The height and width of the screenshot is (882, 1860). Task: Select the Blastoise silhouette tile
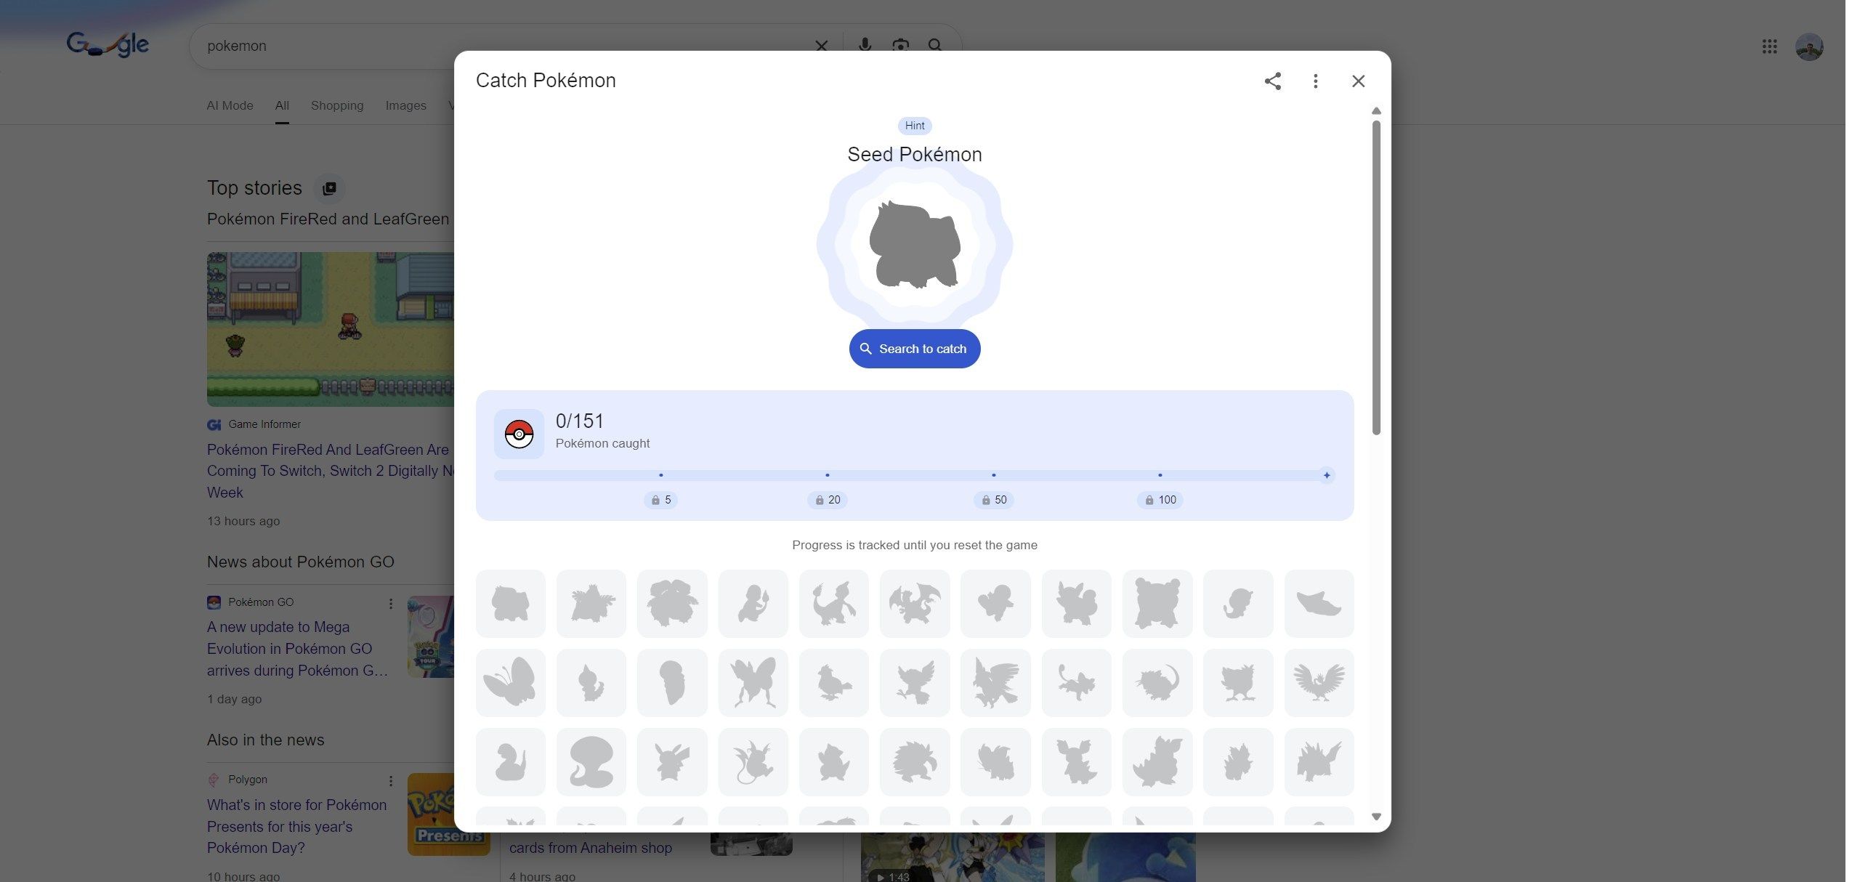(1157, 604)
